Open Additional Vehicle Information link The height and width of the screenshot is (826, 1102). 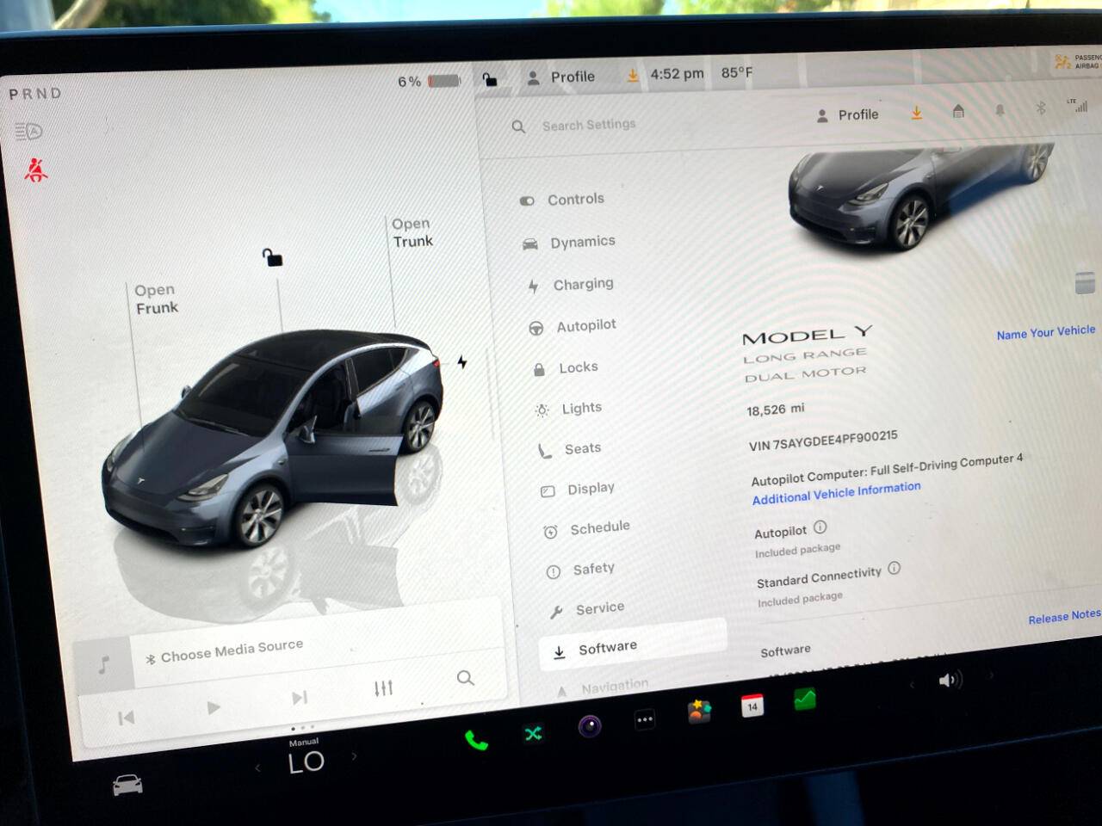(x=836, y=492)
